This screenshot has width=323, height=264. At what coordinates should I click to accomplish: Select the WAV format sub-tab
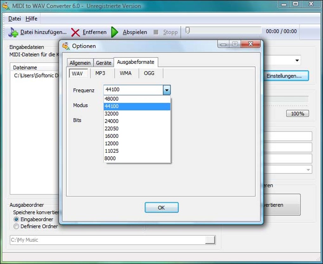[x=78, y=74]
